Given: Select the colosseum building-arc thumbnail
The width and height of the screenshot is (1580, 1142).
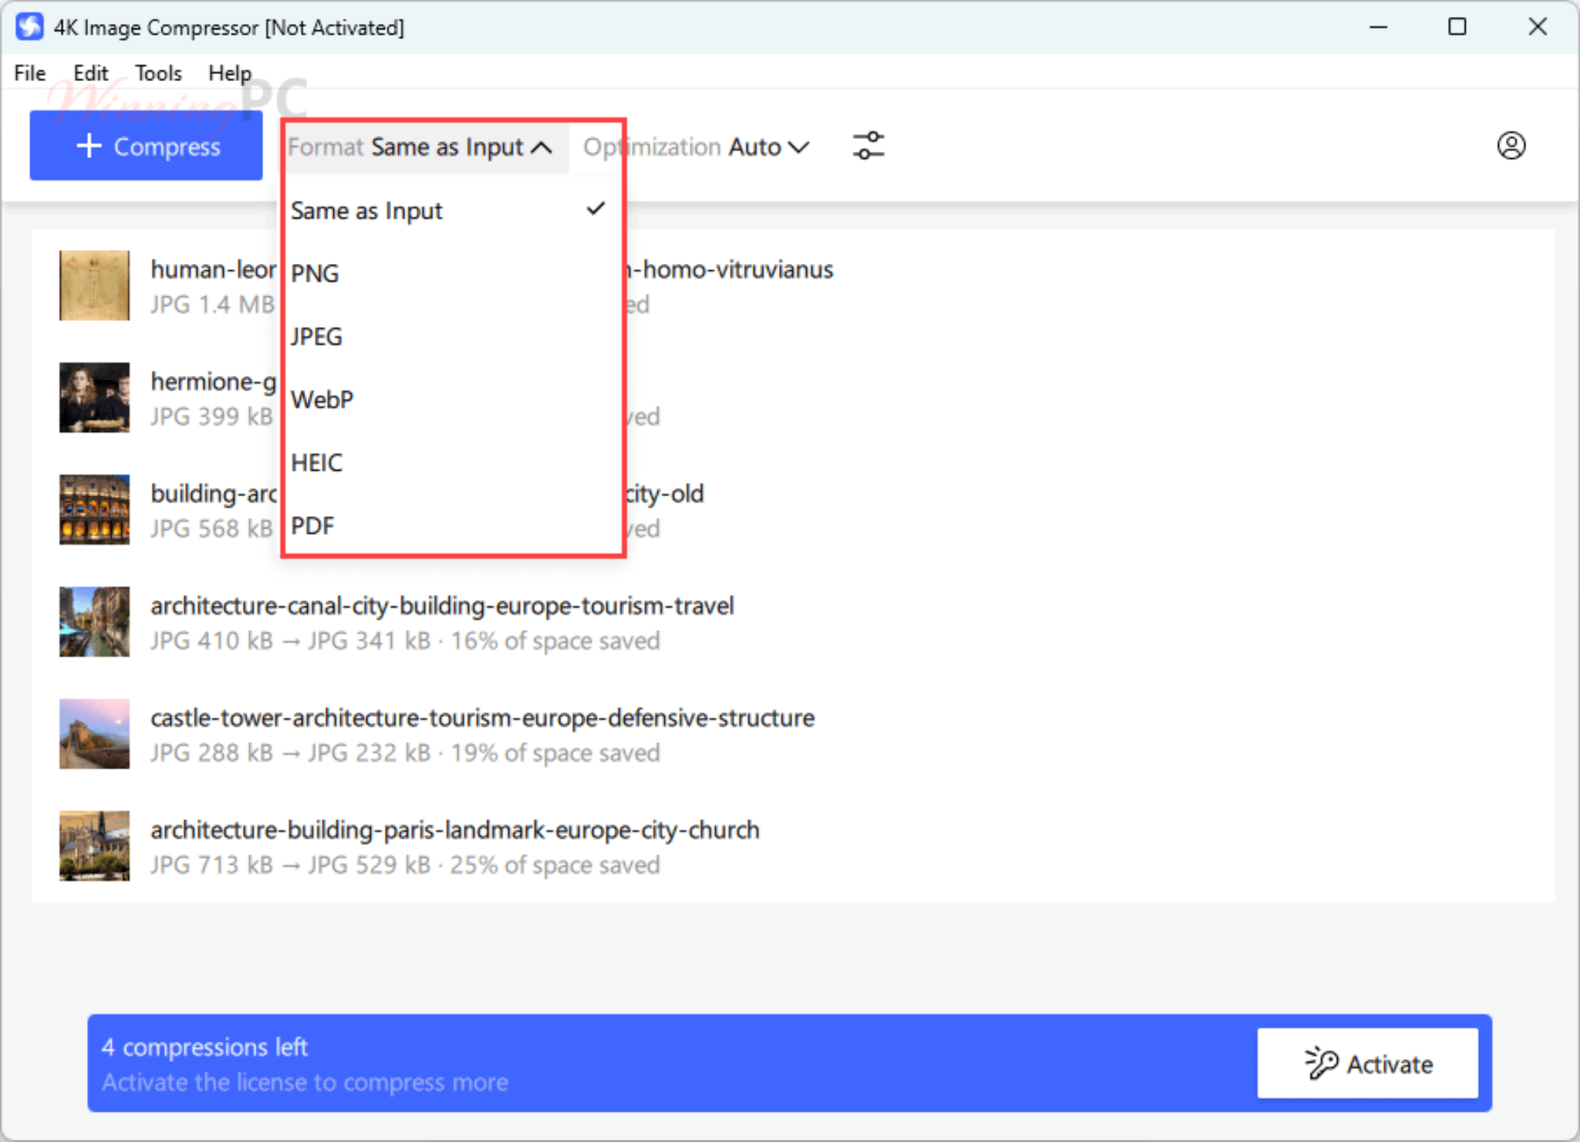Looking at the screenshot, I should point(94,509).
